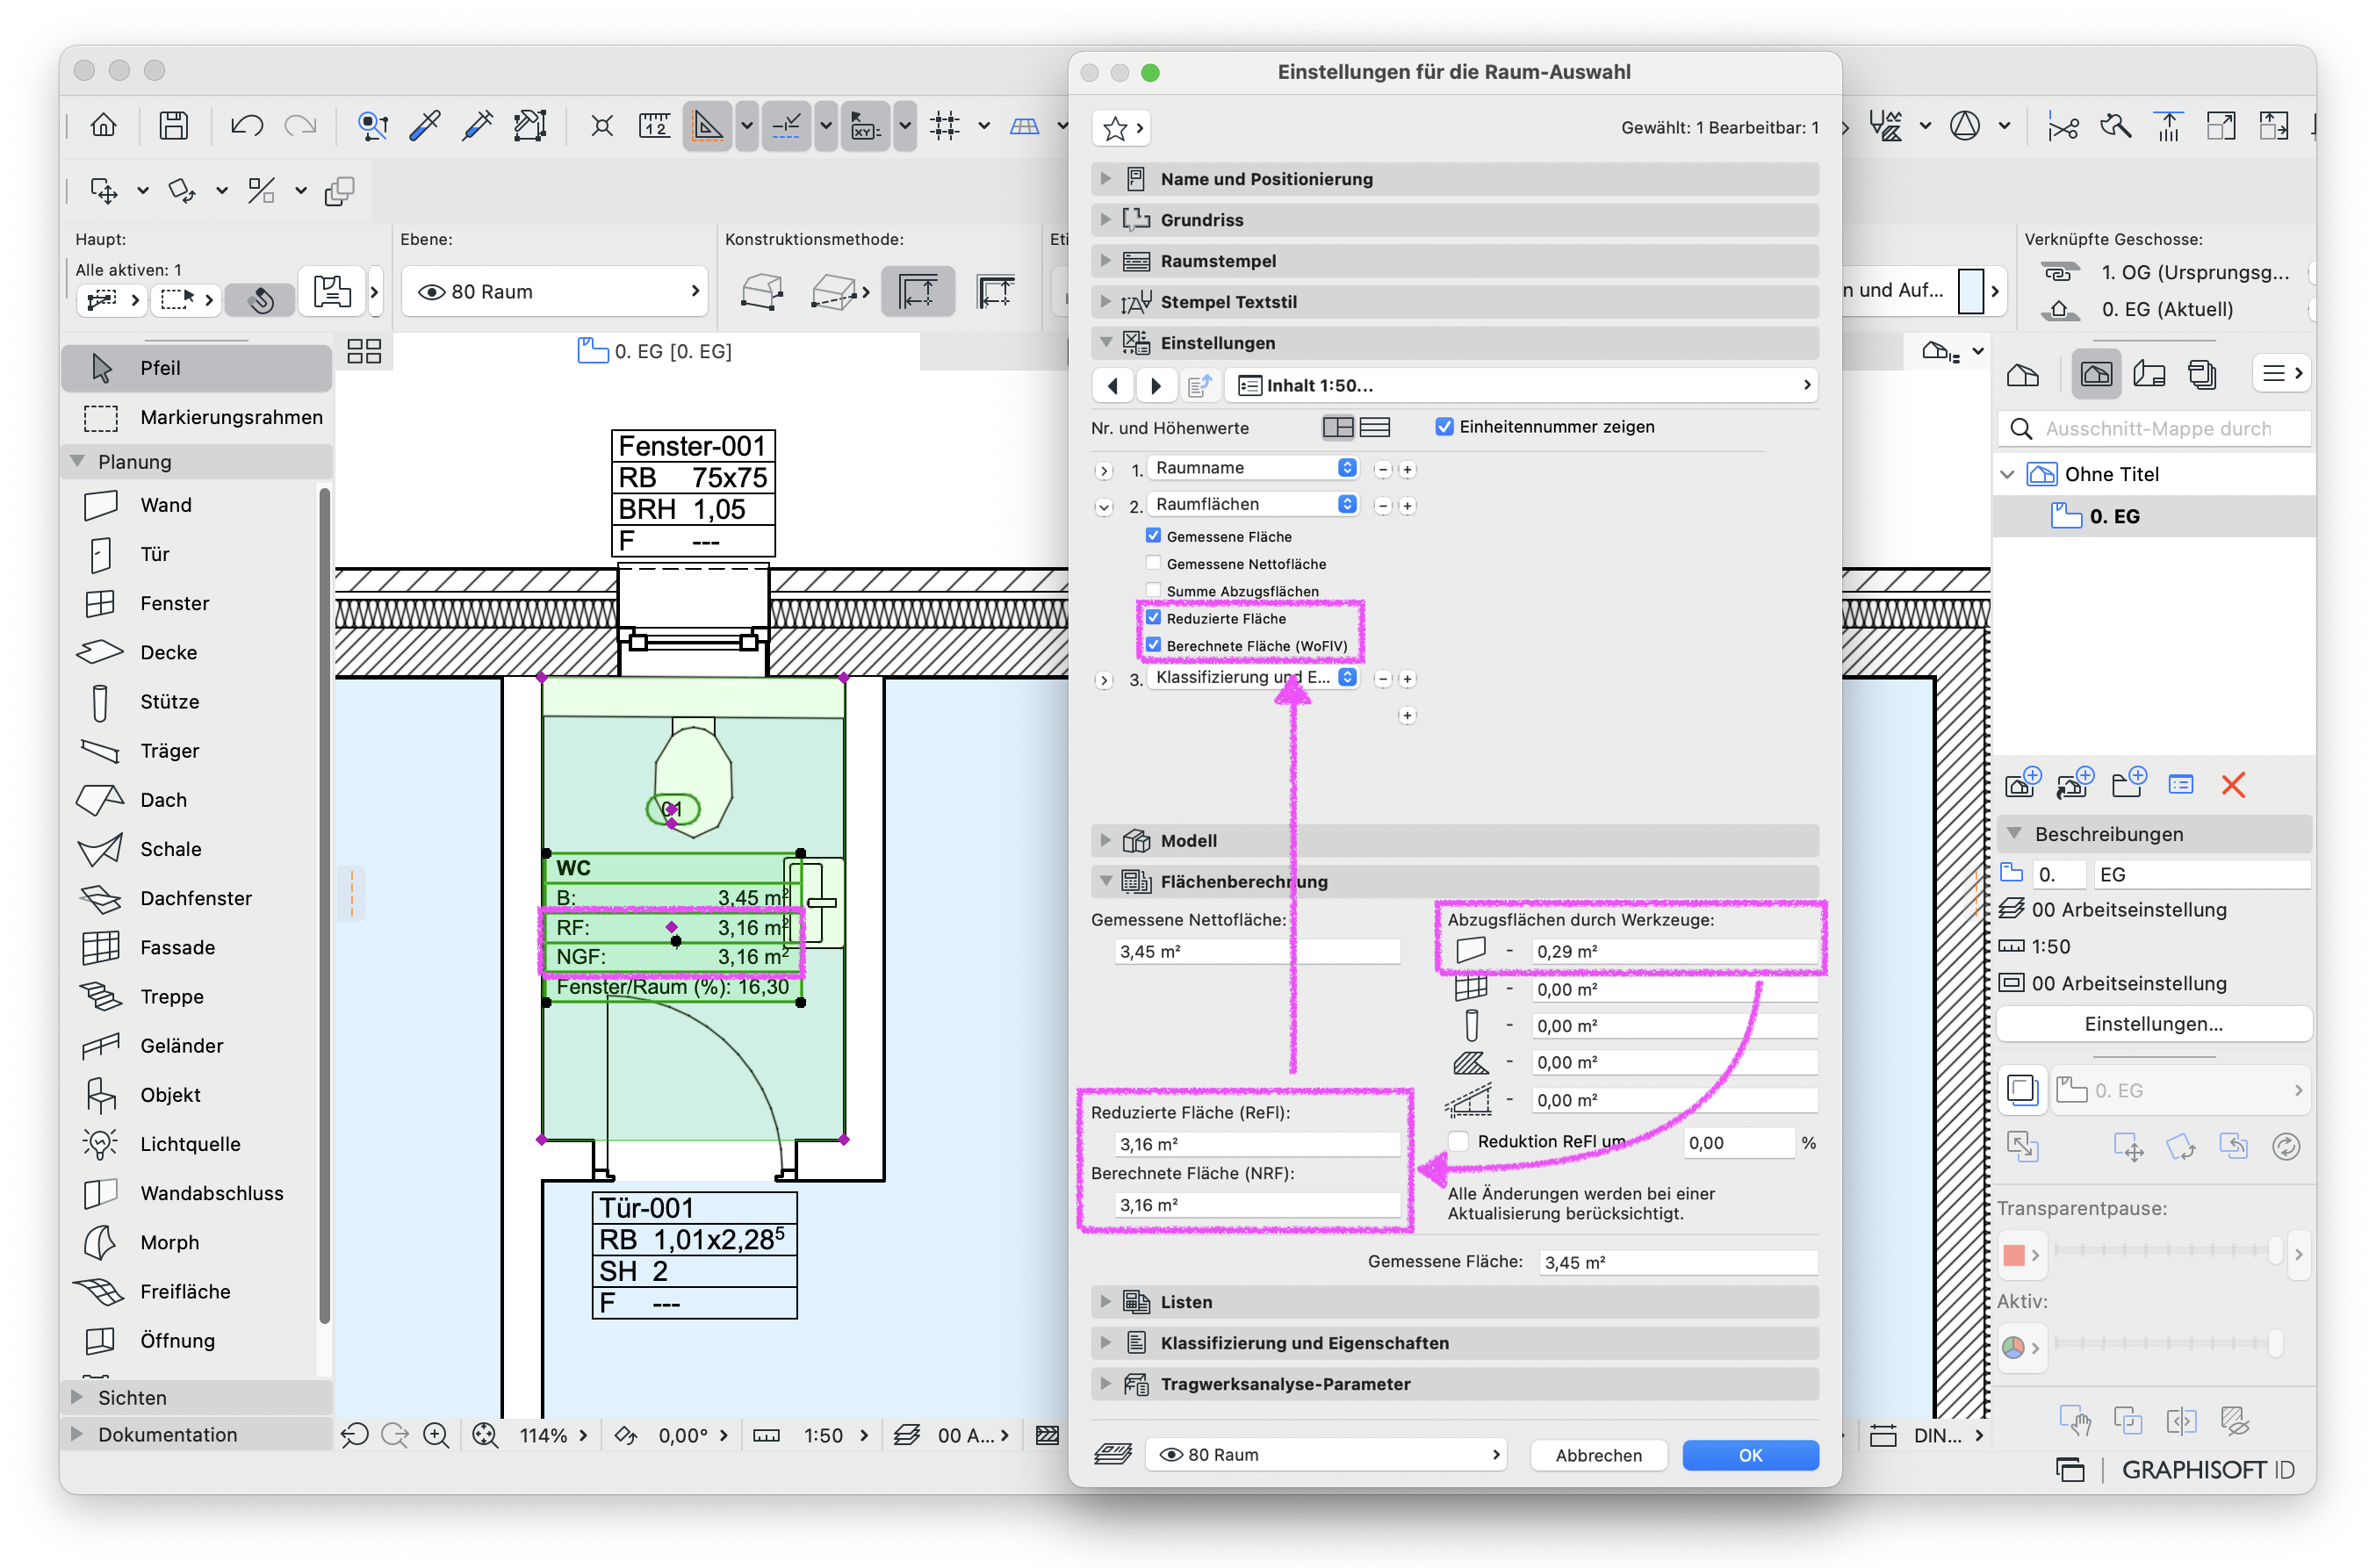Click Einstellungen... button in navigator
Image resolution: width=2376 pixels, height=1568 pixels.
2154,1024
